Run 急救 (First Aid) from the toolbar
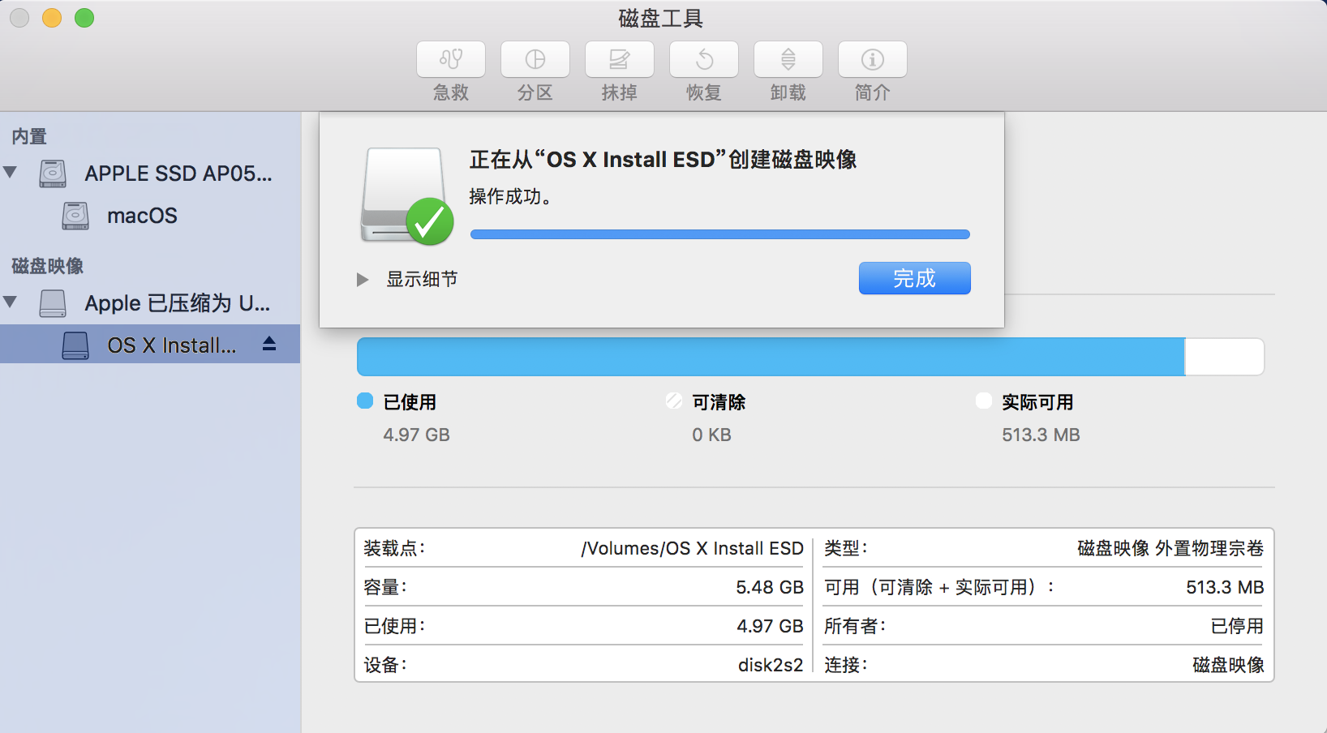 (450, 69)
